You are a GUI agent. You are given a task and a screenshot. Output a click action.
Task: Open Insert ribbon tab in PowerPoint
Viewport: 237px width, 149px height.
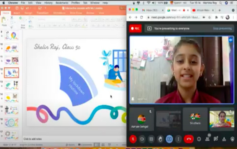[17, 13]
